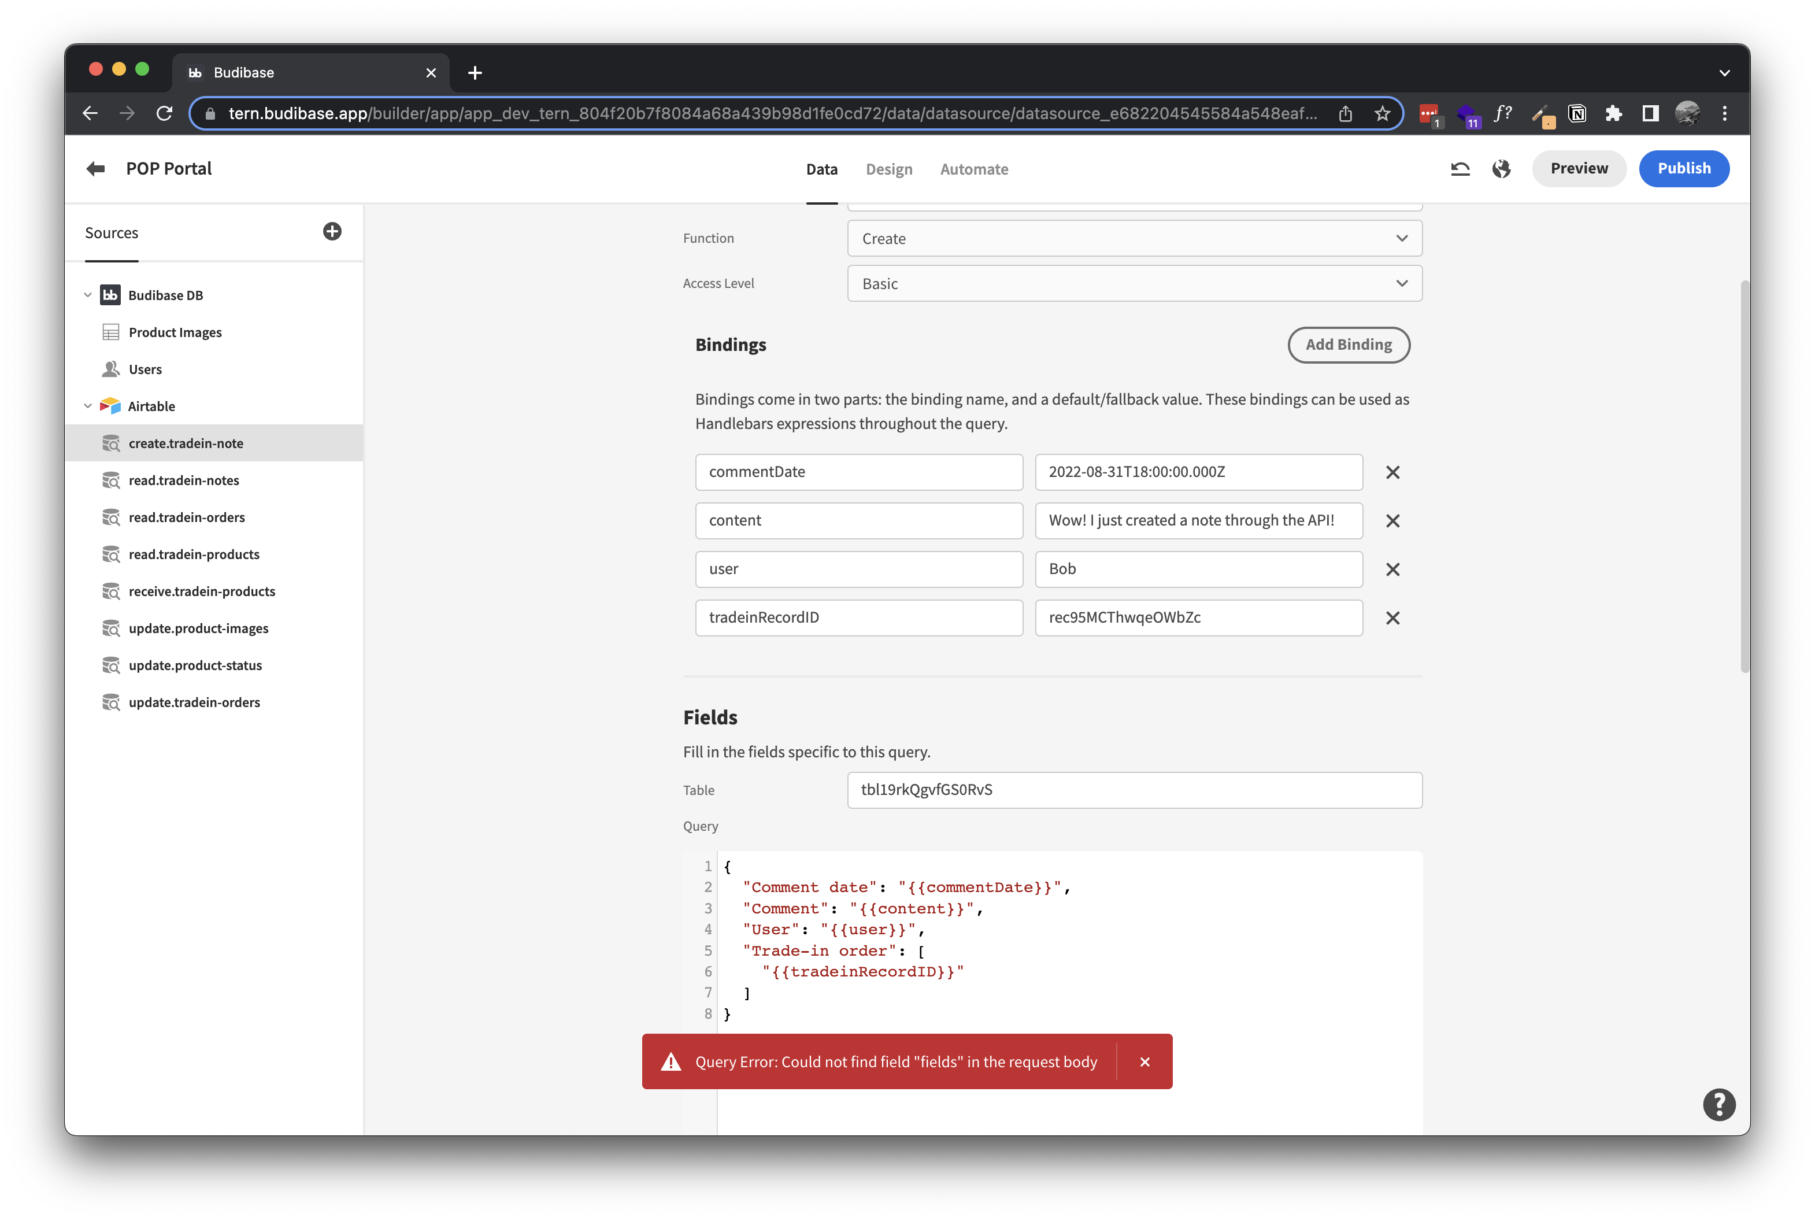Click the user default value field showing Bob
This screenshot has width=1815, height=1221.
[1198, 569]
